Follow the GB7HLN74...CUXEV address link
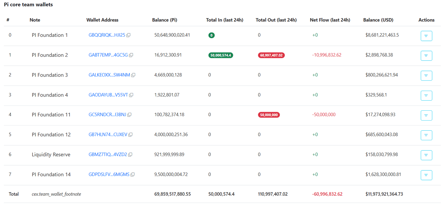Image resolution: width=446 pixels, height=204 pixels. pyautogui.click(x=108, y=135)
